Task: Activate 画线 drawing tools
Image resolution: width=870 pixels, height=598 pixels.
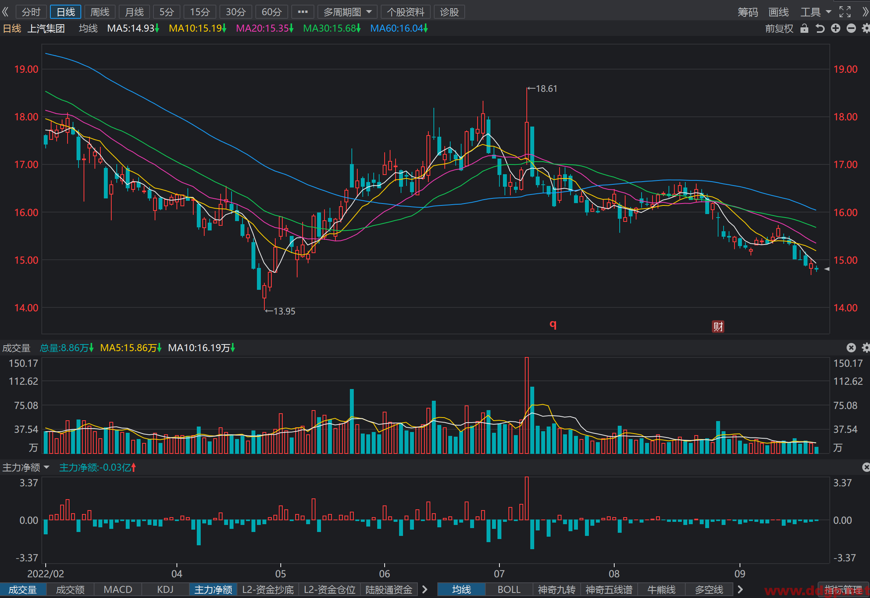Action: tap(779, 12)
